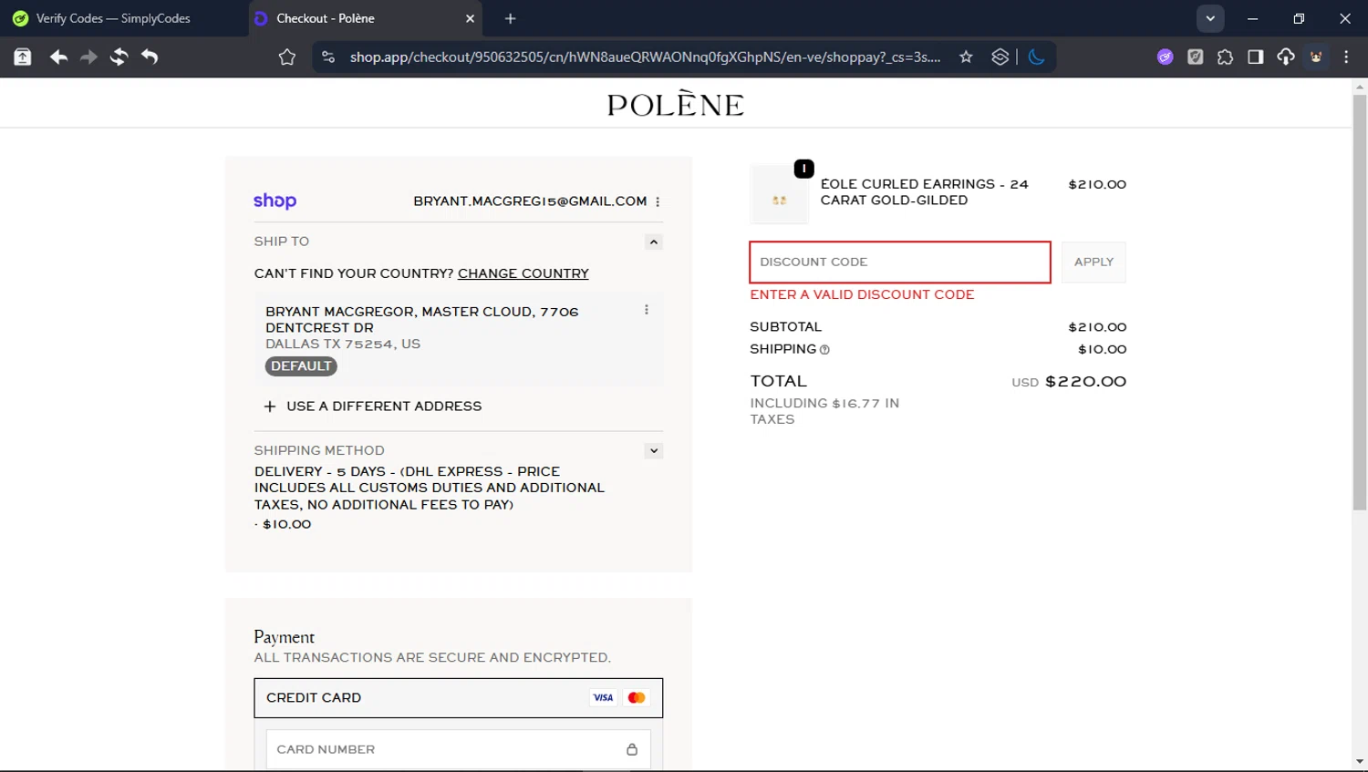Open the tab search dropdown
Viewport: 1368px width, 772px height.
pos(1210,18)
